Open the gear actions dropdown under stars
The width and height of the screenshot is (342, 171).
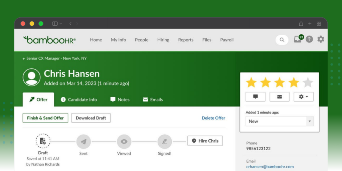(303, 97)
